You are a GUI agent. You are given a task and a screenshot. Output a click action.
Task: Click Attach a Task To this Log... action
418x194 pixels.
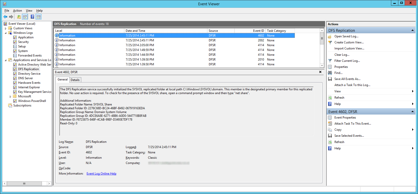tap(352, 85)
